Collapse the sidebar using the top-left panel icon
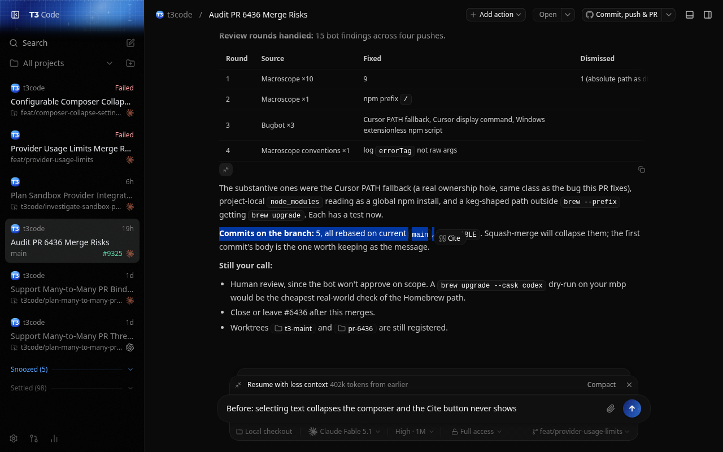The width and height of the screenshot is (723, 452). point(15,15)
